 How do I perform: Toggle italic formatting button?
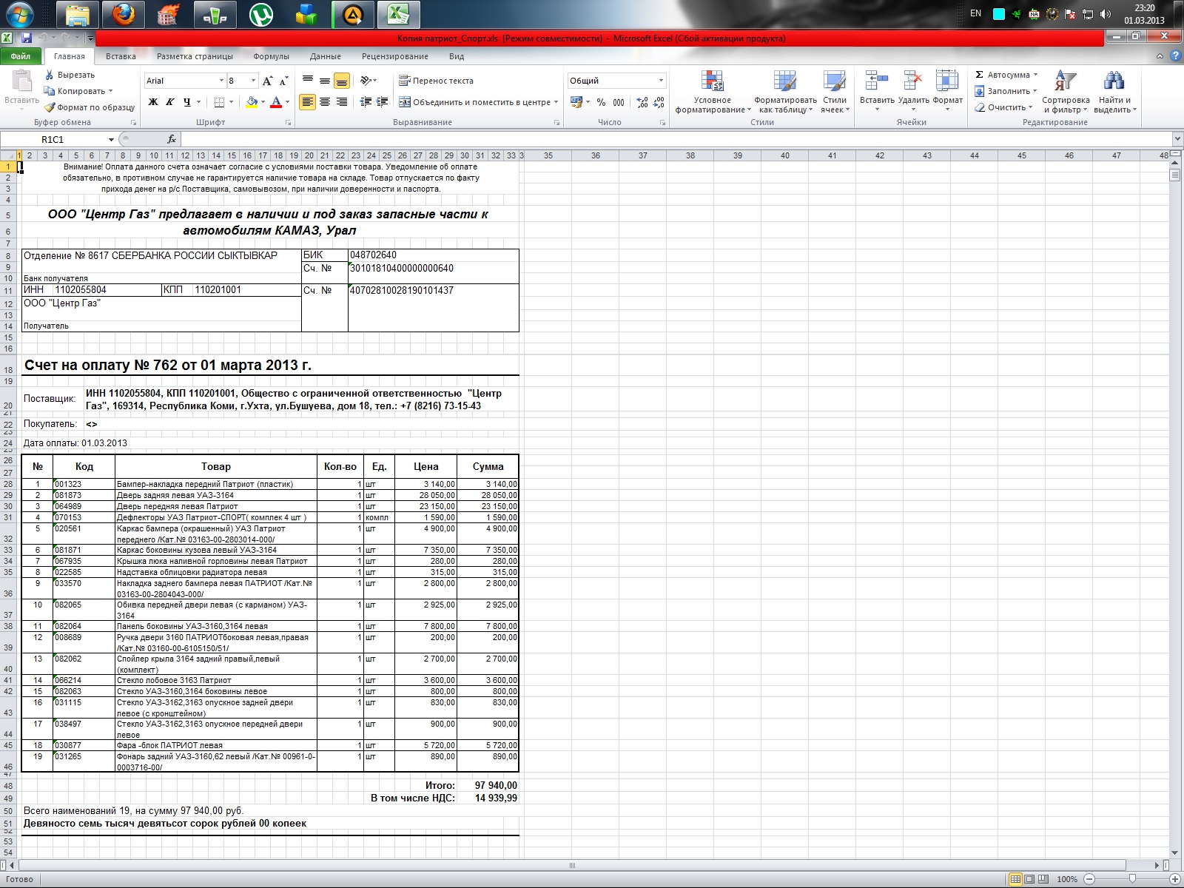point(169,102)
